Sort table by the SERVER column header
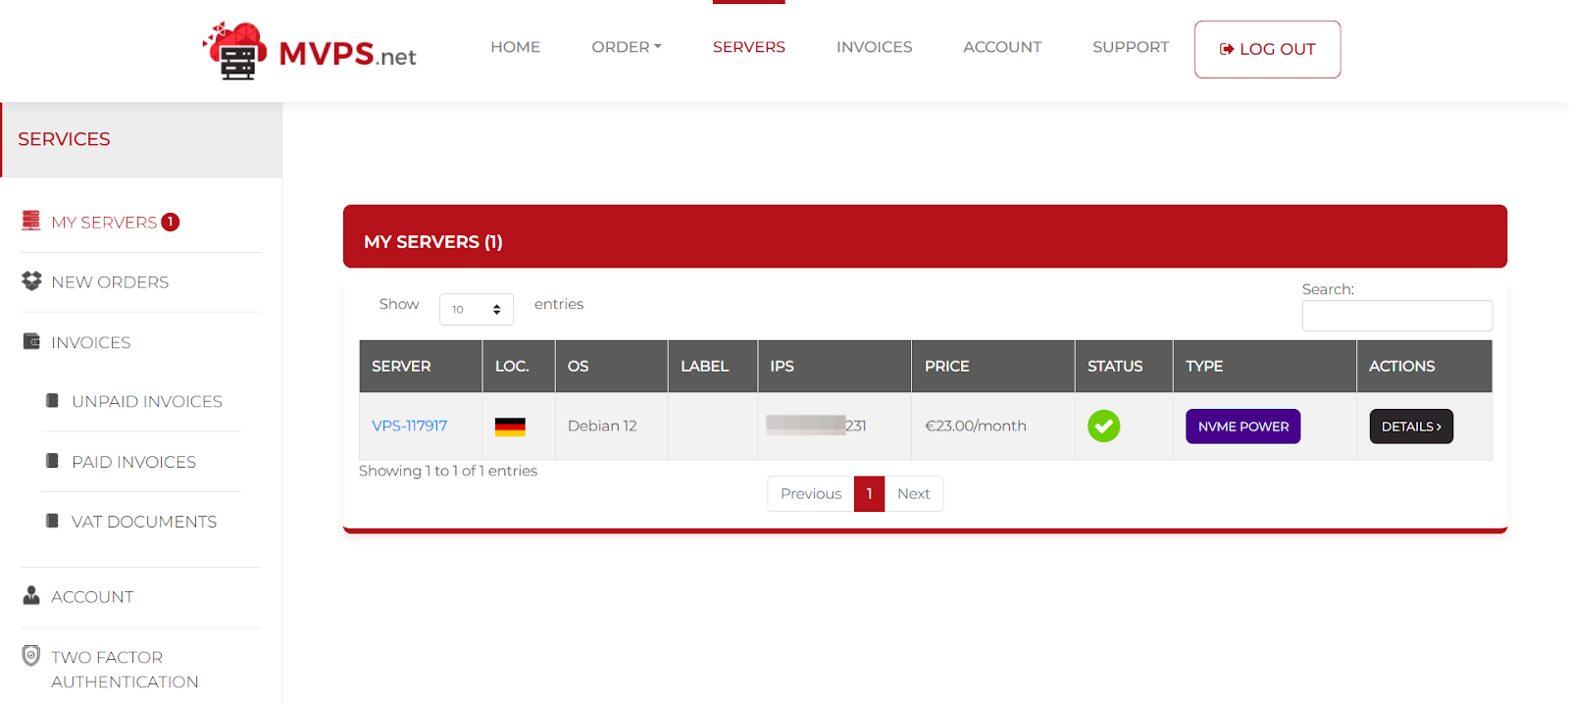The image size is (1569, 704). click(x=421, y=366)
